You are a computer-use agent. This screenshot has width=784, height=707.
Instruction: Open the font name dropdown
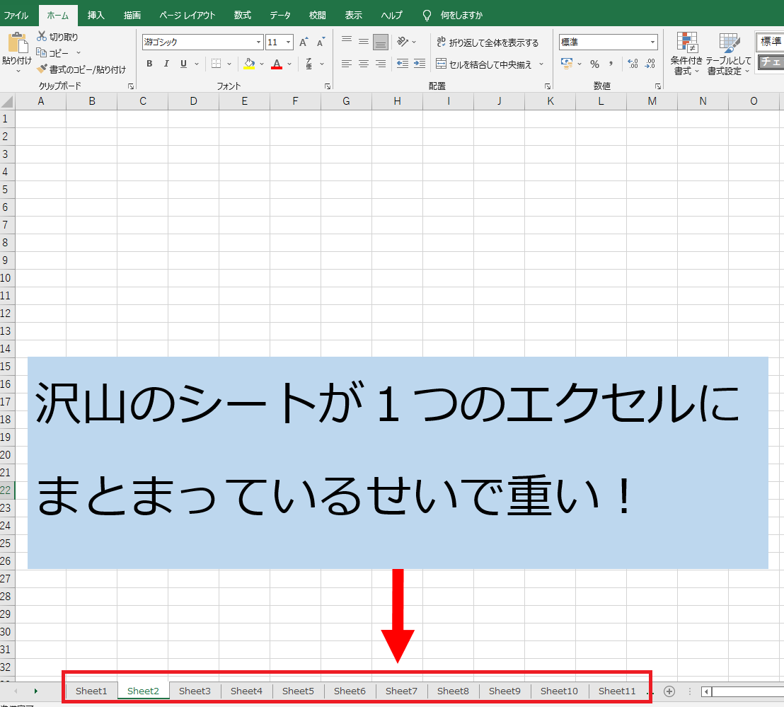pos(259,42)
